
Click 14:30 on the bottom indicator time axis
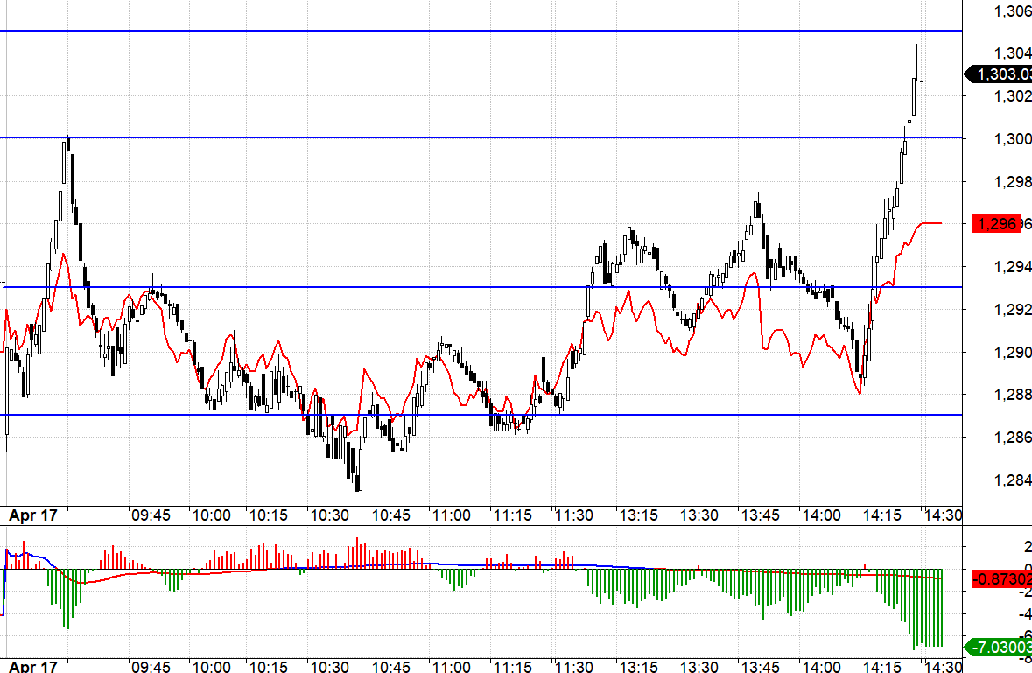point(941,667)
